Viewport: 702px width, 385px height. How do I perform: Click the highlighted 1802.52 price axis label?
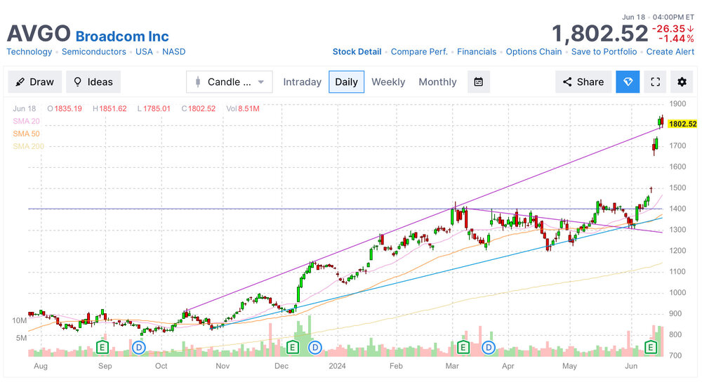(682, 124)
